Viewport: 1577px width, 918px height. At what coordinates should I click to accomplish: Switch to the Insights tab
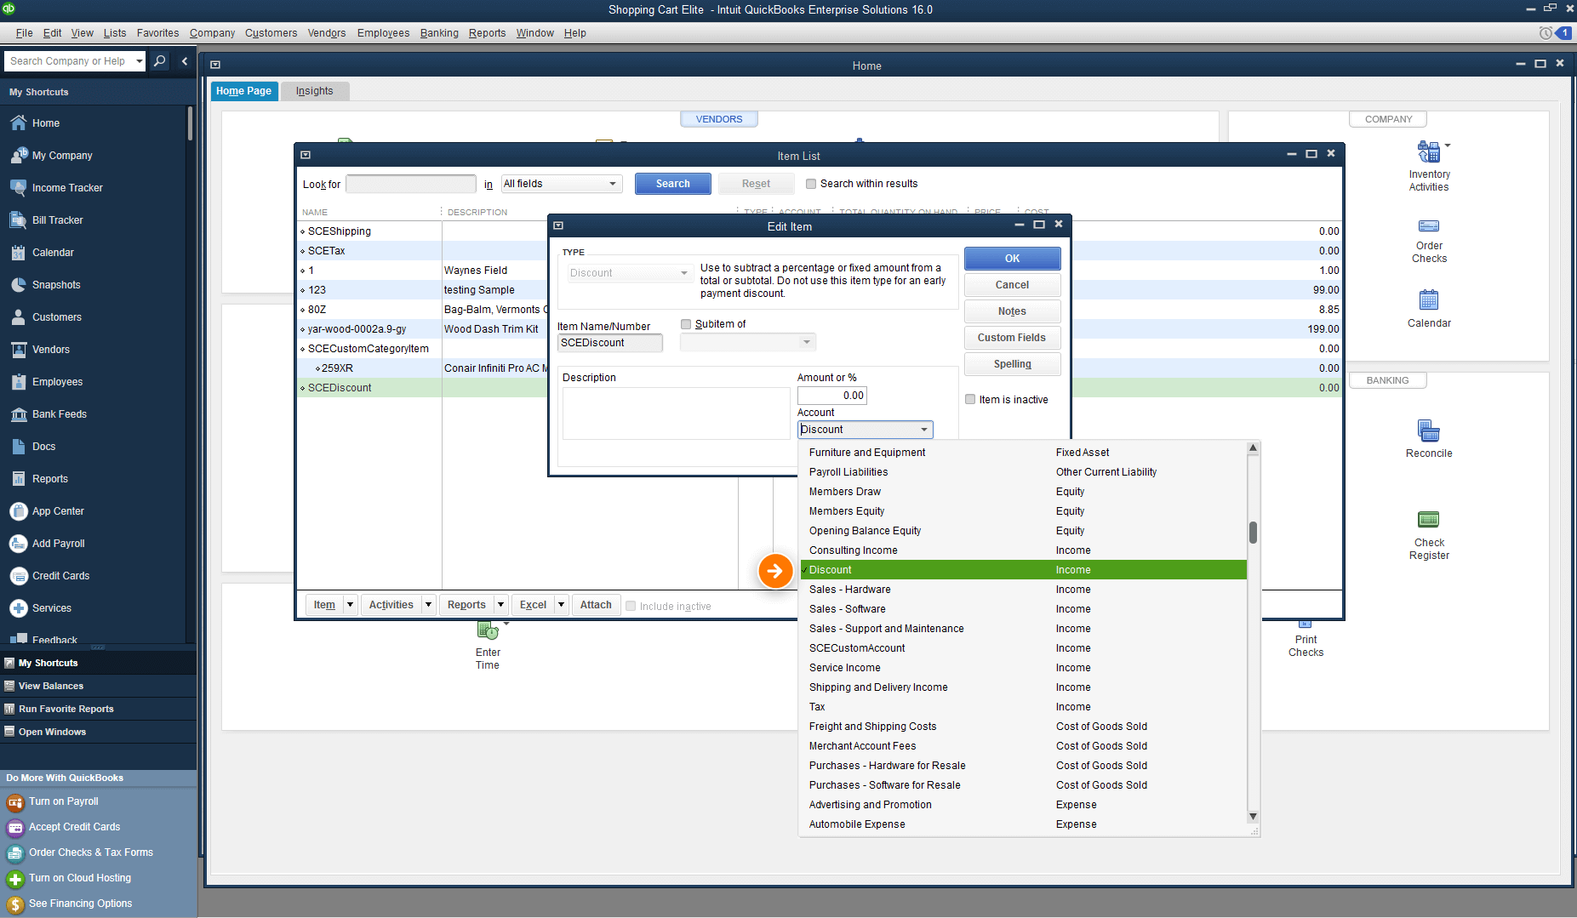[x=315, y=91]
